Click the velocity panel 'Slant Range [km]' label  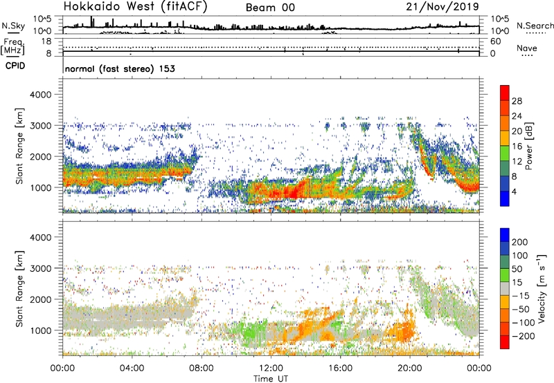click(19, 289)
